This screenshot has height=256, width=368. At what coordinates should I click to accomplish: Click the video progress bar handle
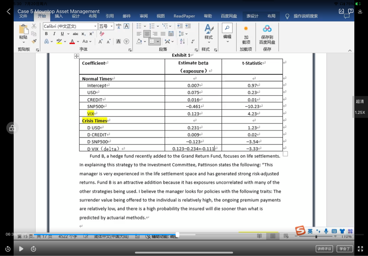tap(177, 234)
